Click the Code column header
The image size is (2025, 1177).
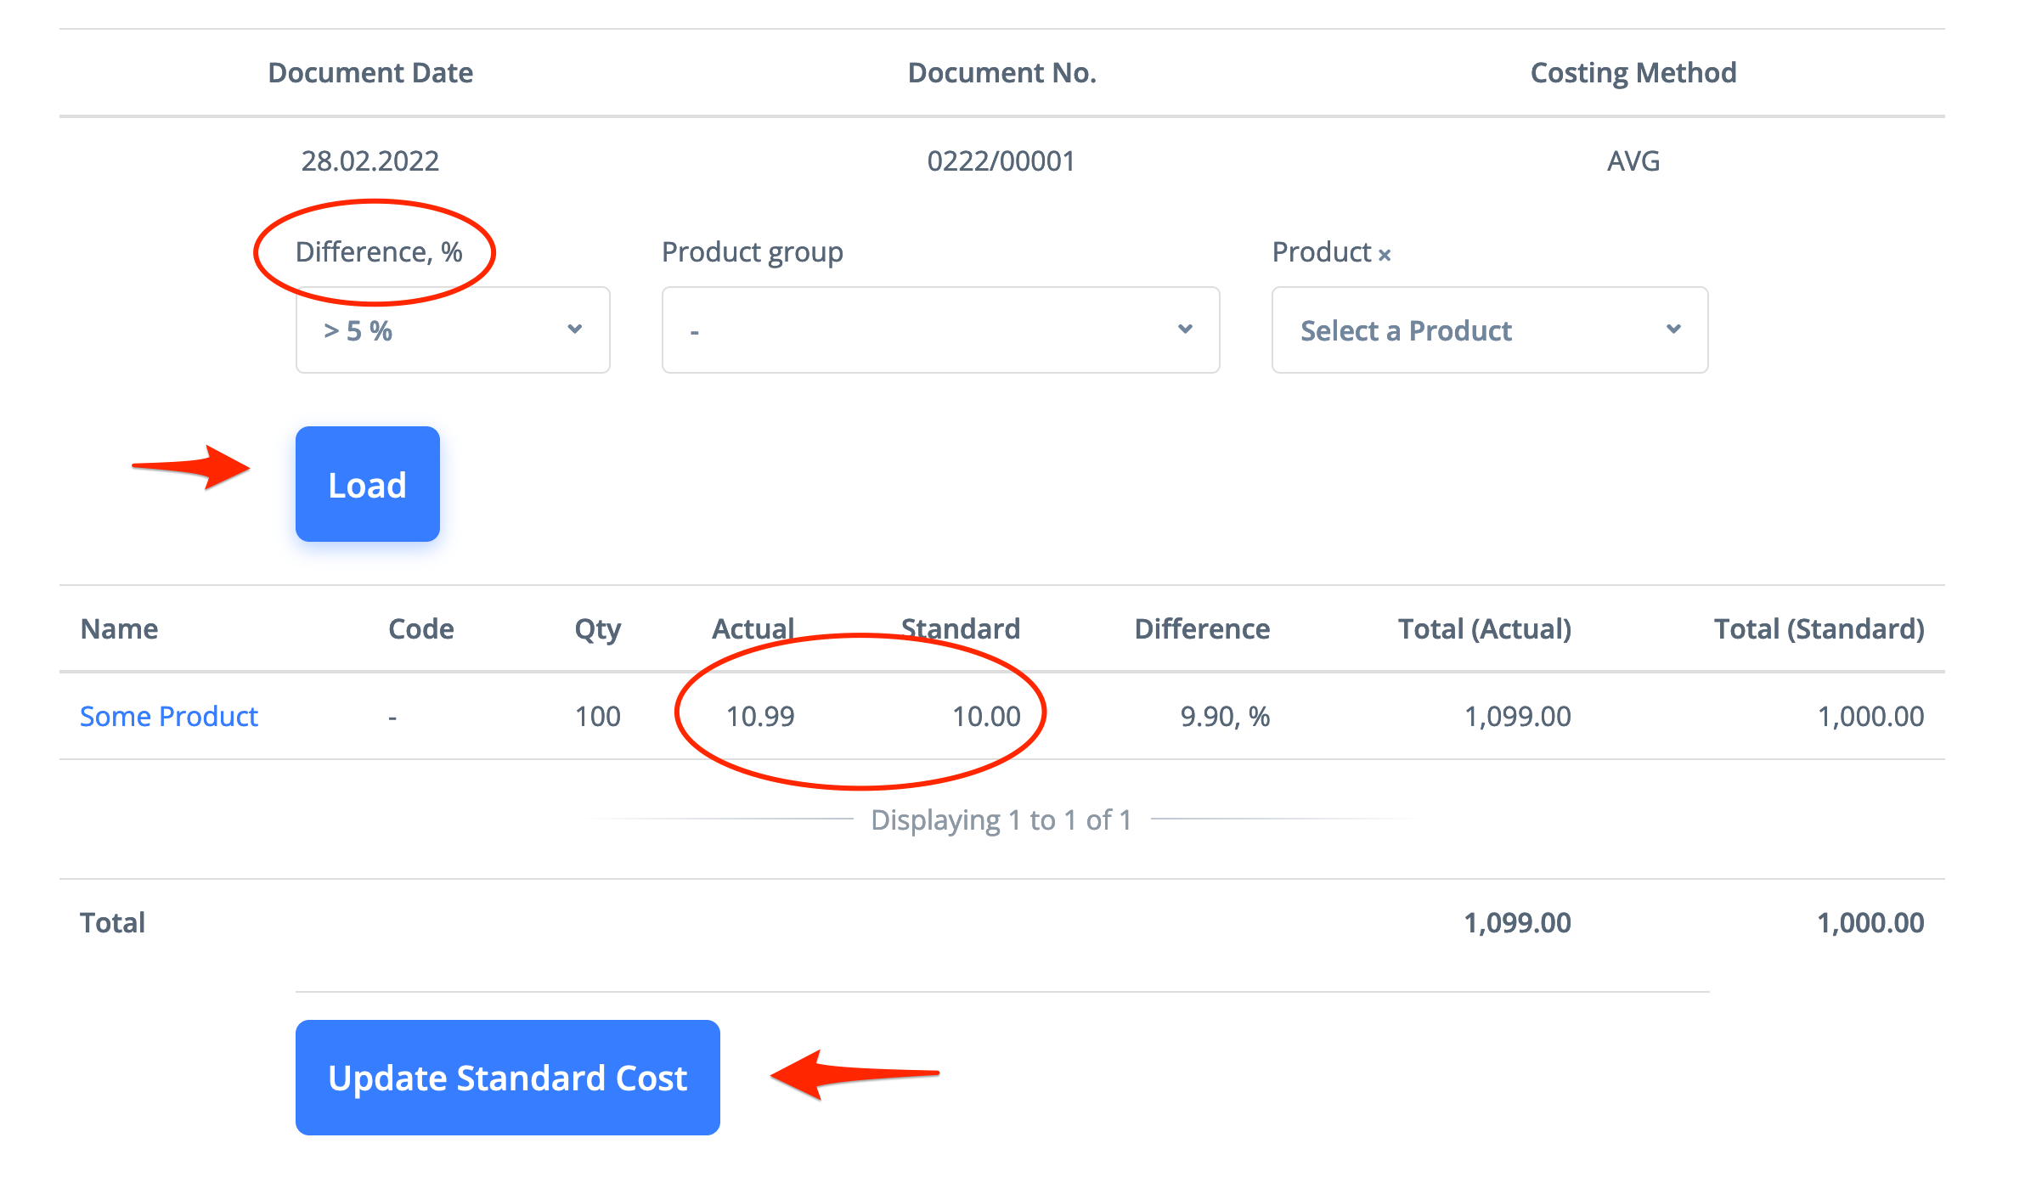point(420,628)
